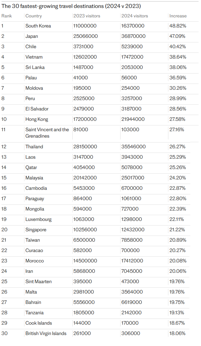Select the South Korea country cell

[38, 26]
